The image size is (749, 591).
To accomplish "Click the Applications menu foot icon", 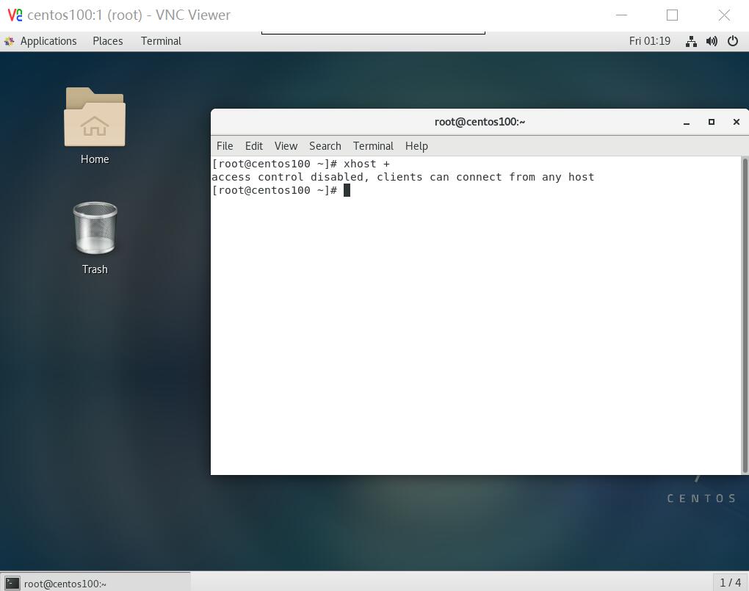I will 9,41.
